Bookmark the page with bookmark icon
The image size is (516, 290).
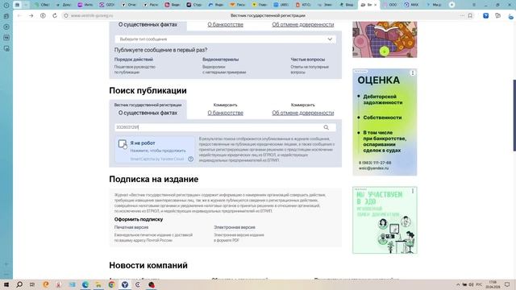point(470,15)
